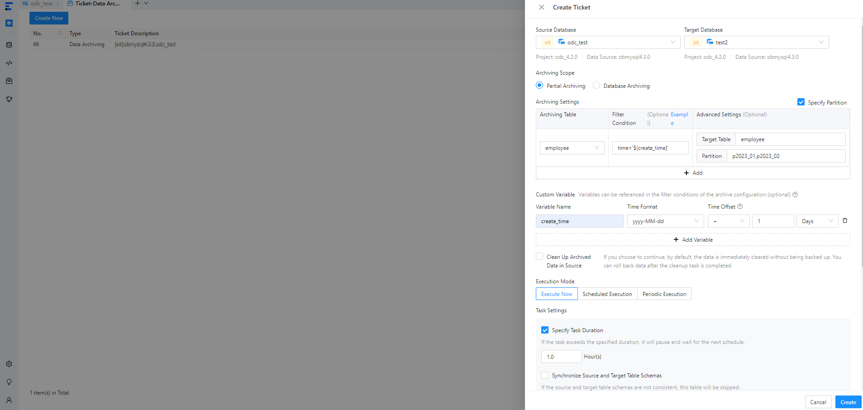863x410 pixels.
Task: Check Synchronize Source and Target Table Schemas
Action: tap(545, 375)
